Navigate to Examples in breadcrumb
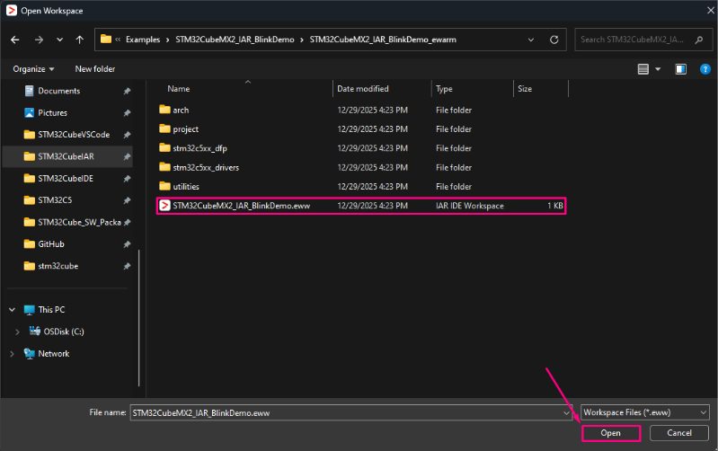The image size is (718, 451). (x=143, y=40)
